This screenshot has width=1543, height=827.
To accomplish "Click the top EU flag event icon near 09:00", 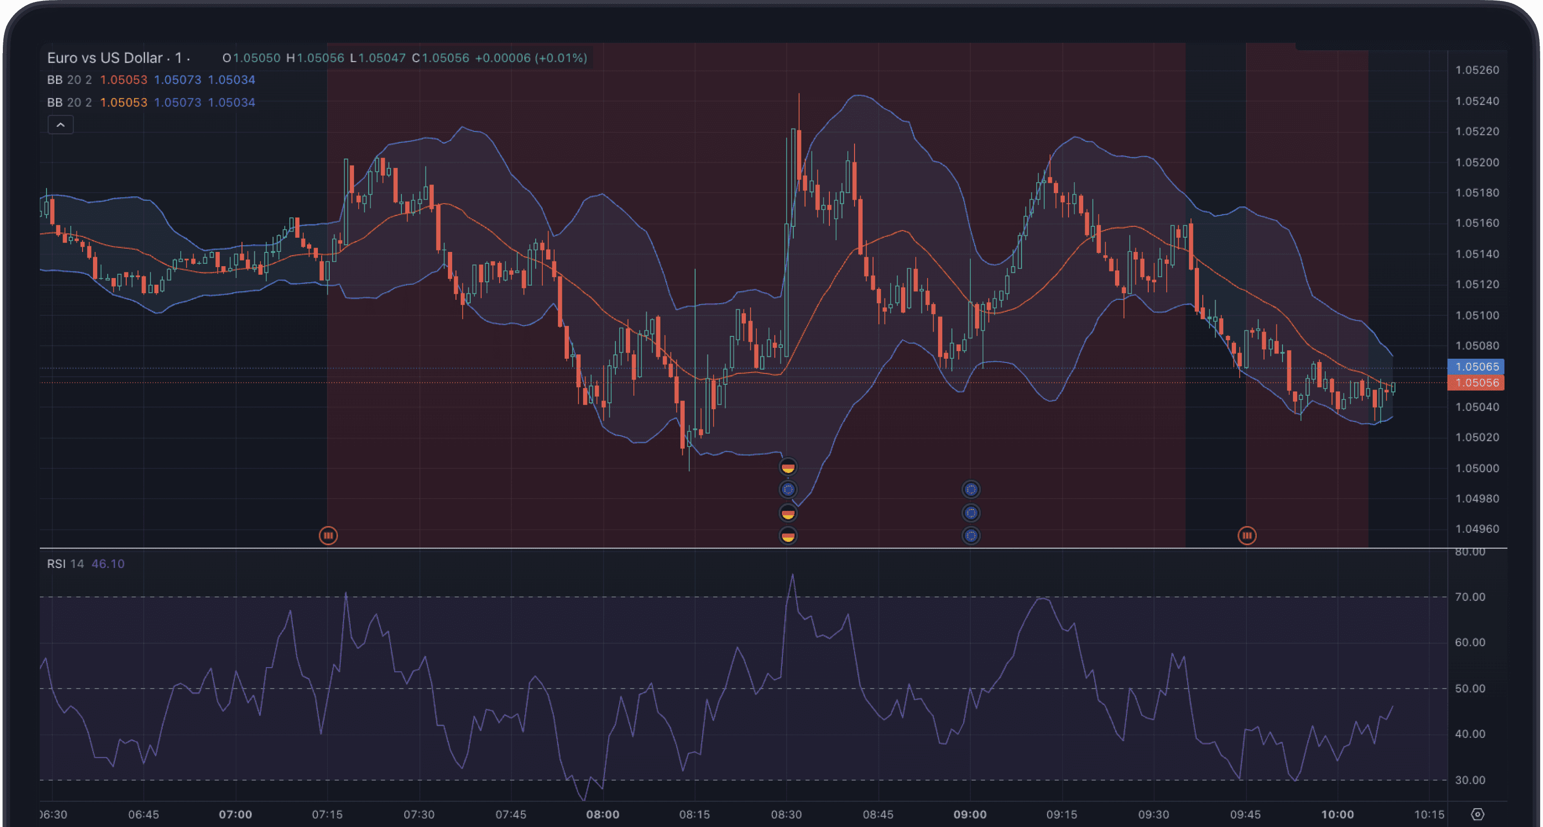I will 971,489.
